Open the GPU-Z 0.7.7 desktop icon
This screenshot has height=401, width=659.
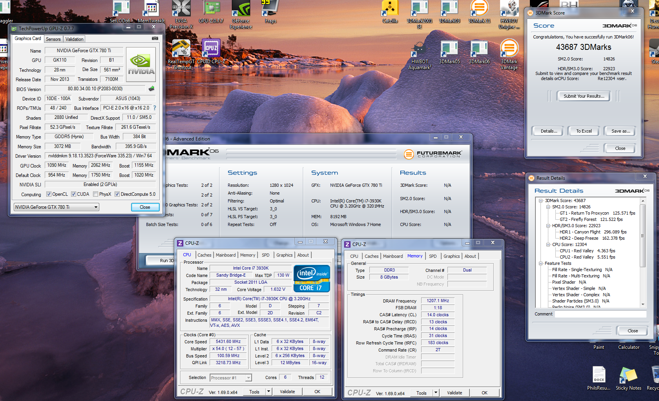click(x=211, y=12)
